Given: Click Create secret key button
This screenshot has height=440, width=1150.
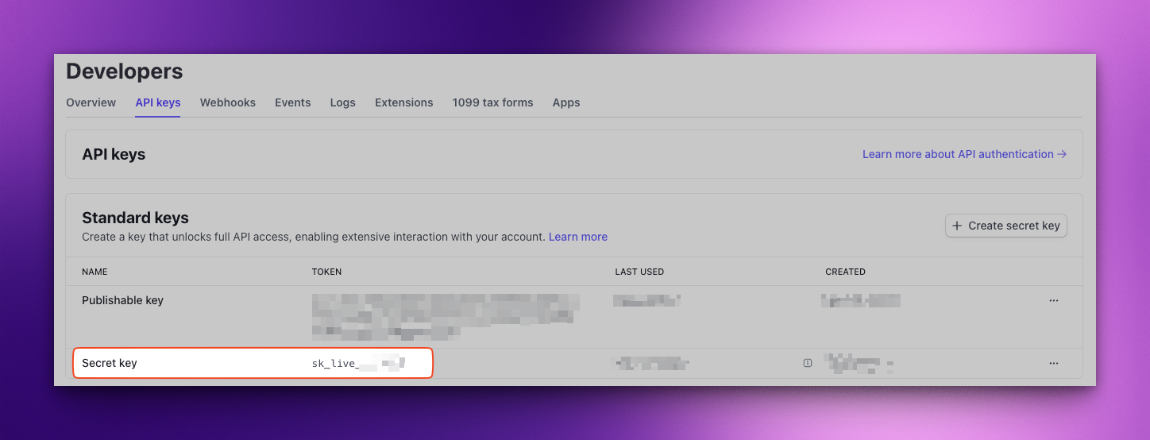Looking at the screenshot, I should point(1006,226).
